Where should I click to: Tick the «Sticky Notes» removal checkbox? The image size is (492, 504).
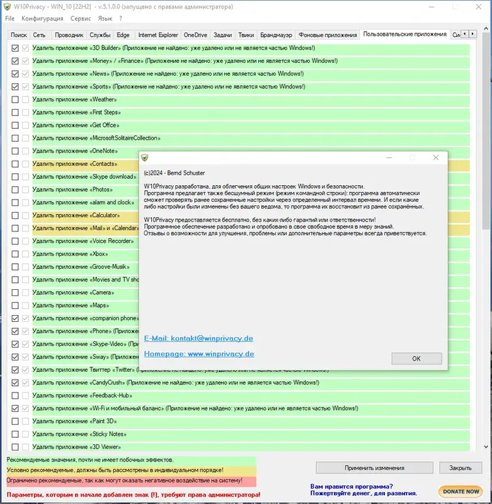[x=15, y=434]
